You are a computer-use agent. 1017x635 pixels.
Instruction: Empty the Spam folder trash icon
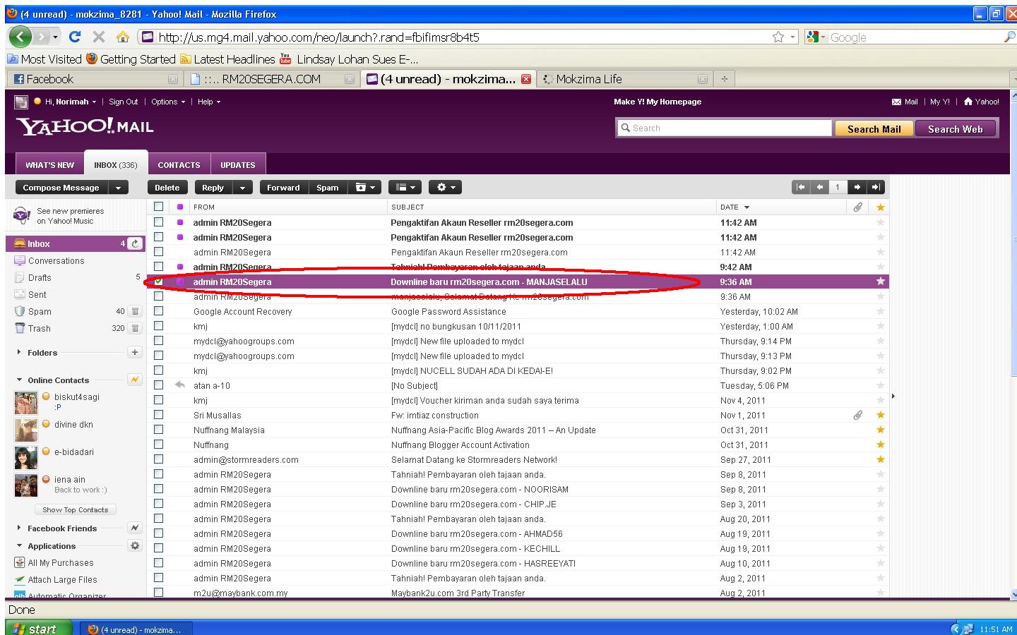[135, 311]
